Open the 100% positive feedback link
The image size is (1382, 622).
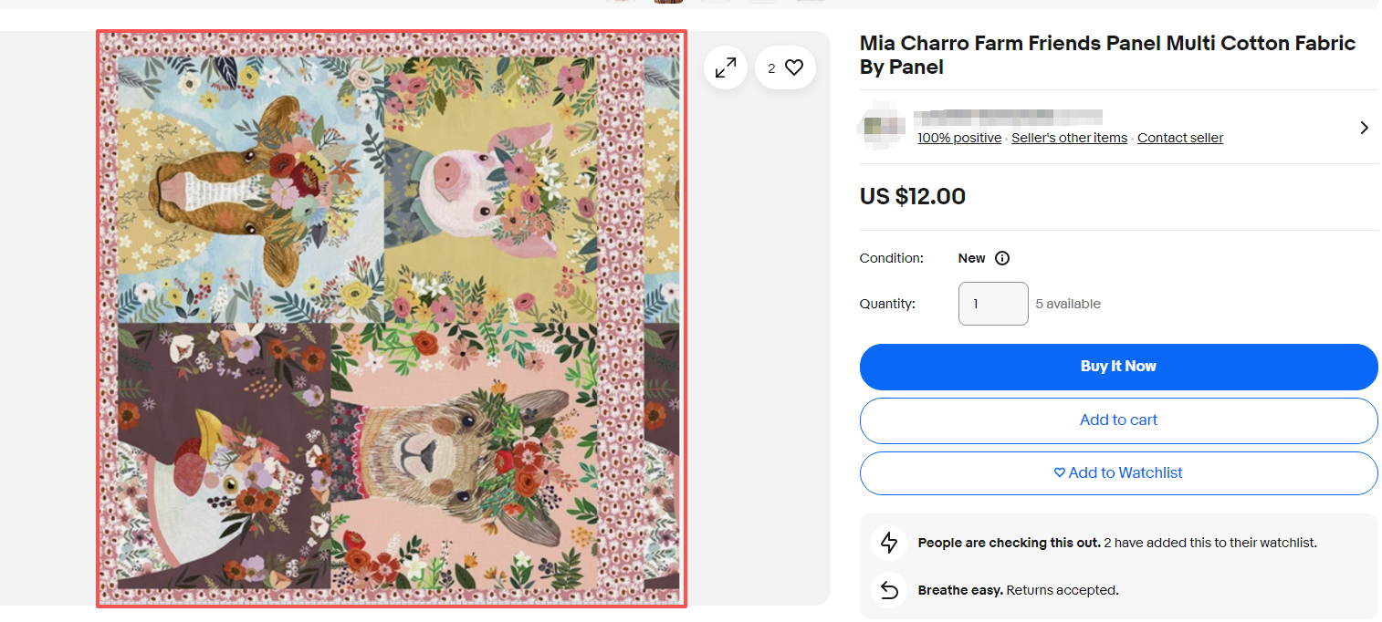pos(959,138)
